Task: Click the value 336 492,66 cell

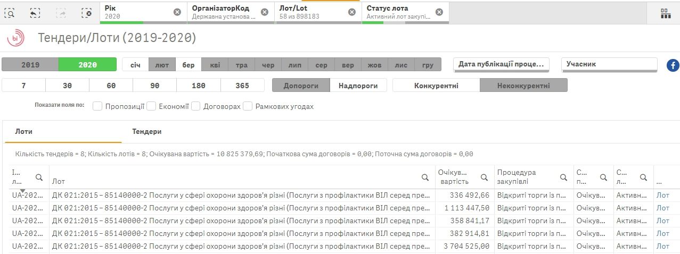Action: 464,195
